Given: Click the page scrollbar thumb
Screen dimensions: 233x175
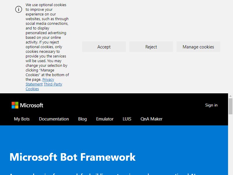Looking at the screenshot, I should pyautogui.click(x=230, y=106).
